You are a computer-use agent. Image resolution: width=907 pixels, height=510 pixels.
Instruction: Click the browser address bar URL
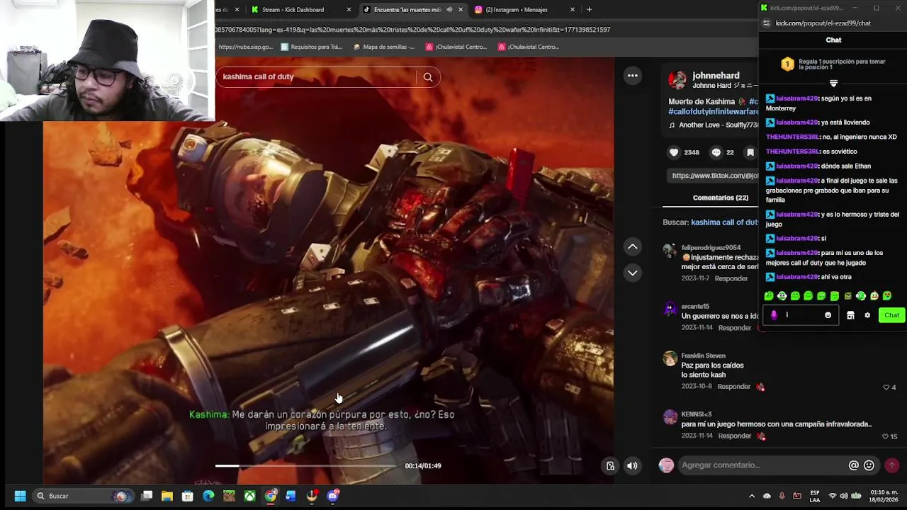click(x=412, y=30)
